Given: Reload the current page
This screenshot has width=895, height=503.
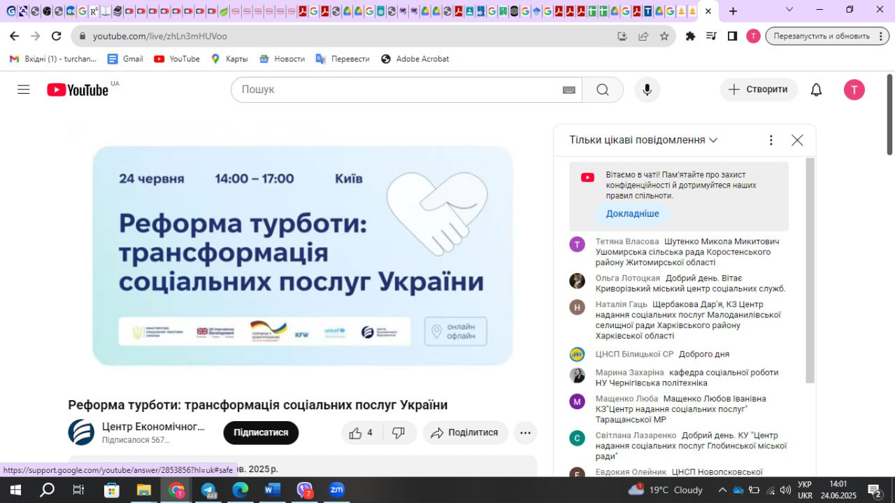Looking at the screenshot, I should click(57, 36).
